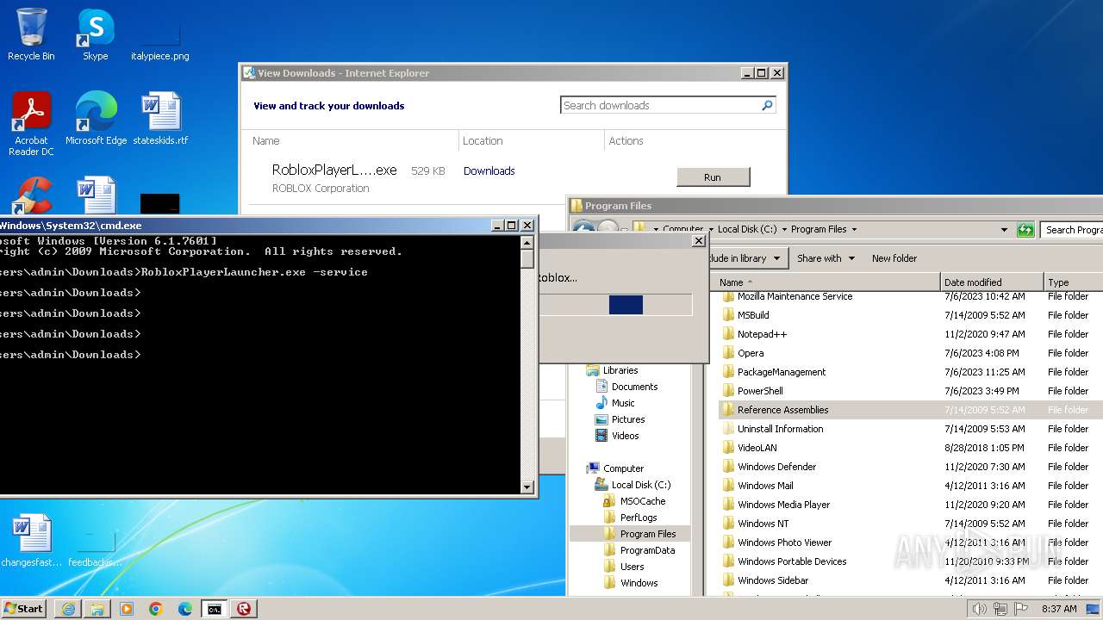Click the Search Program Files field
Screen dimensions: 1103x620
pos(1072,230)
